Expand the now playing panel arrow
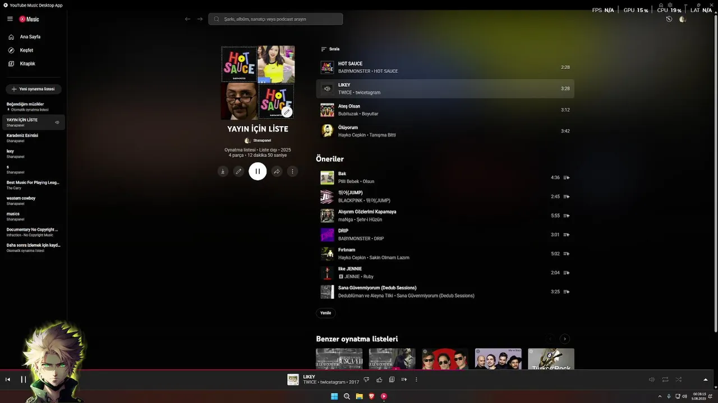The image size is (718, 403). 706,379
